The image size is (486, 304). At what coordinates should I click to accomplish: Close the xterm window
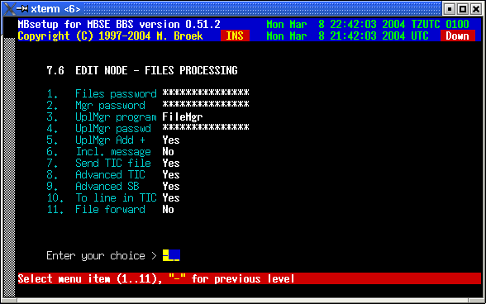pos(476,9)
